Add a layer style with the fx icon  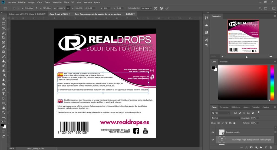click(x=246, y=148)
